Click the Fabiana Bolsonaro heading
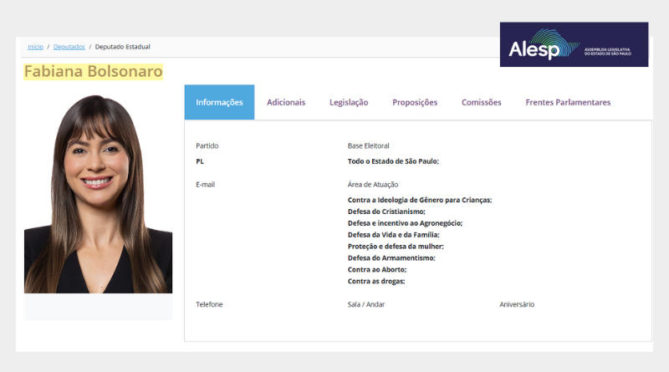669x372 pixels. [x=94, y=71]
